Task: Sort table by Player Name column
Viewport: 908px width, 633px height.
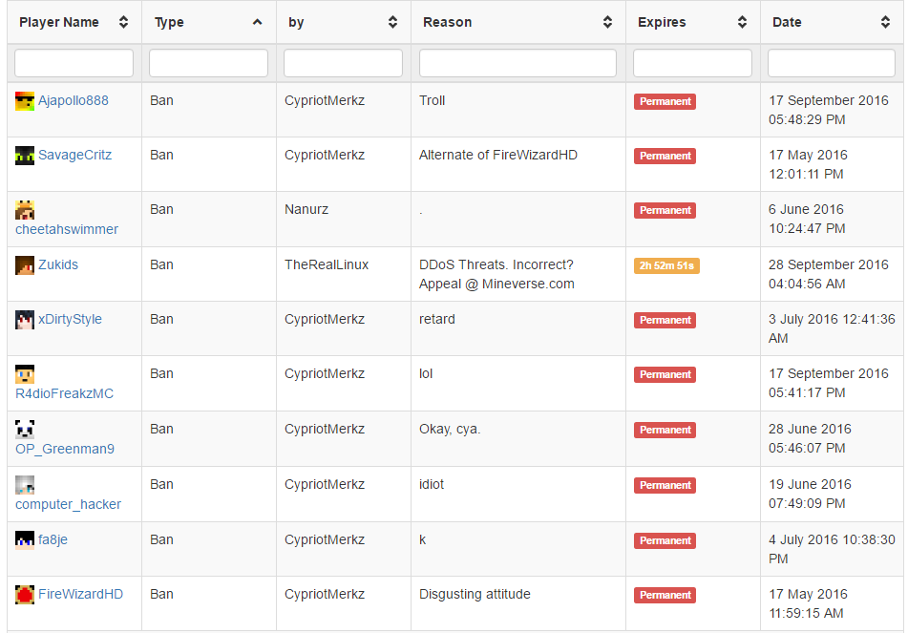Action: [74, 22]
